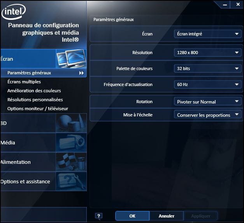
Task: Minimize the Intel control panel window
Action: tap(225, 5)
